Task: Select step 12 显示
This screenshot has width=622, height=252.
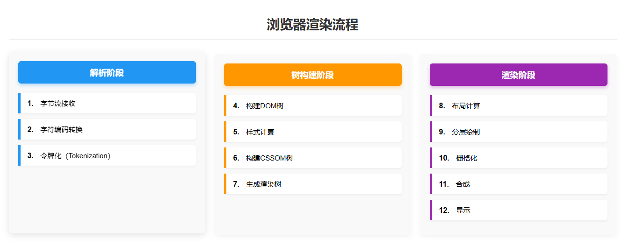Action: point(519,210)
